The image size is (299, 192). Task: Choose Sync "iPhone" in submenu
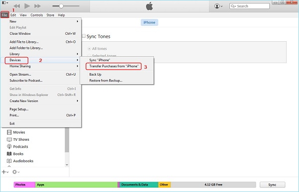(117, 60)
